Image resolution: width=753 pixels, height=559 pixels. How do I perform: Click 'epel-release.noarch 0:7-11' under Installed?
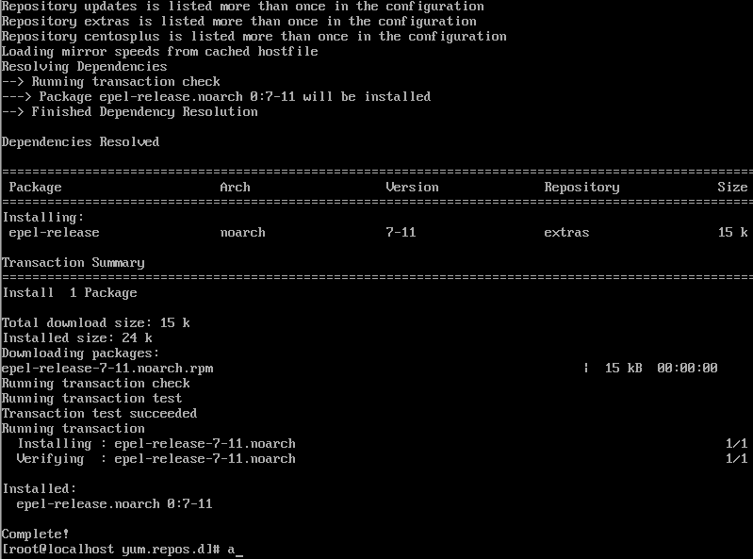tap(114, 503)
